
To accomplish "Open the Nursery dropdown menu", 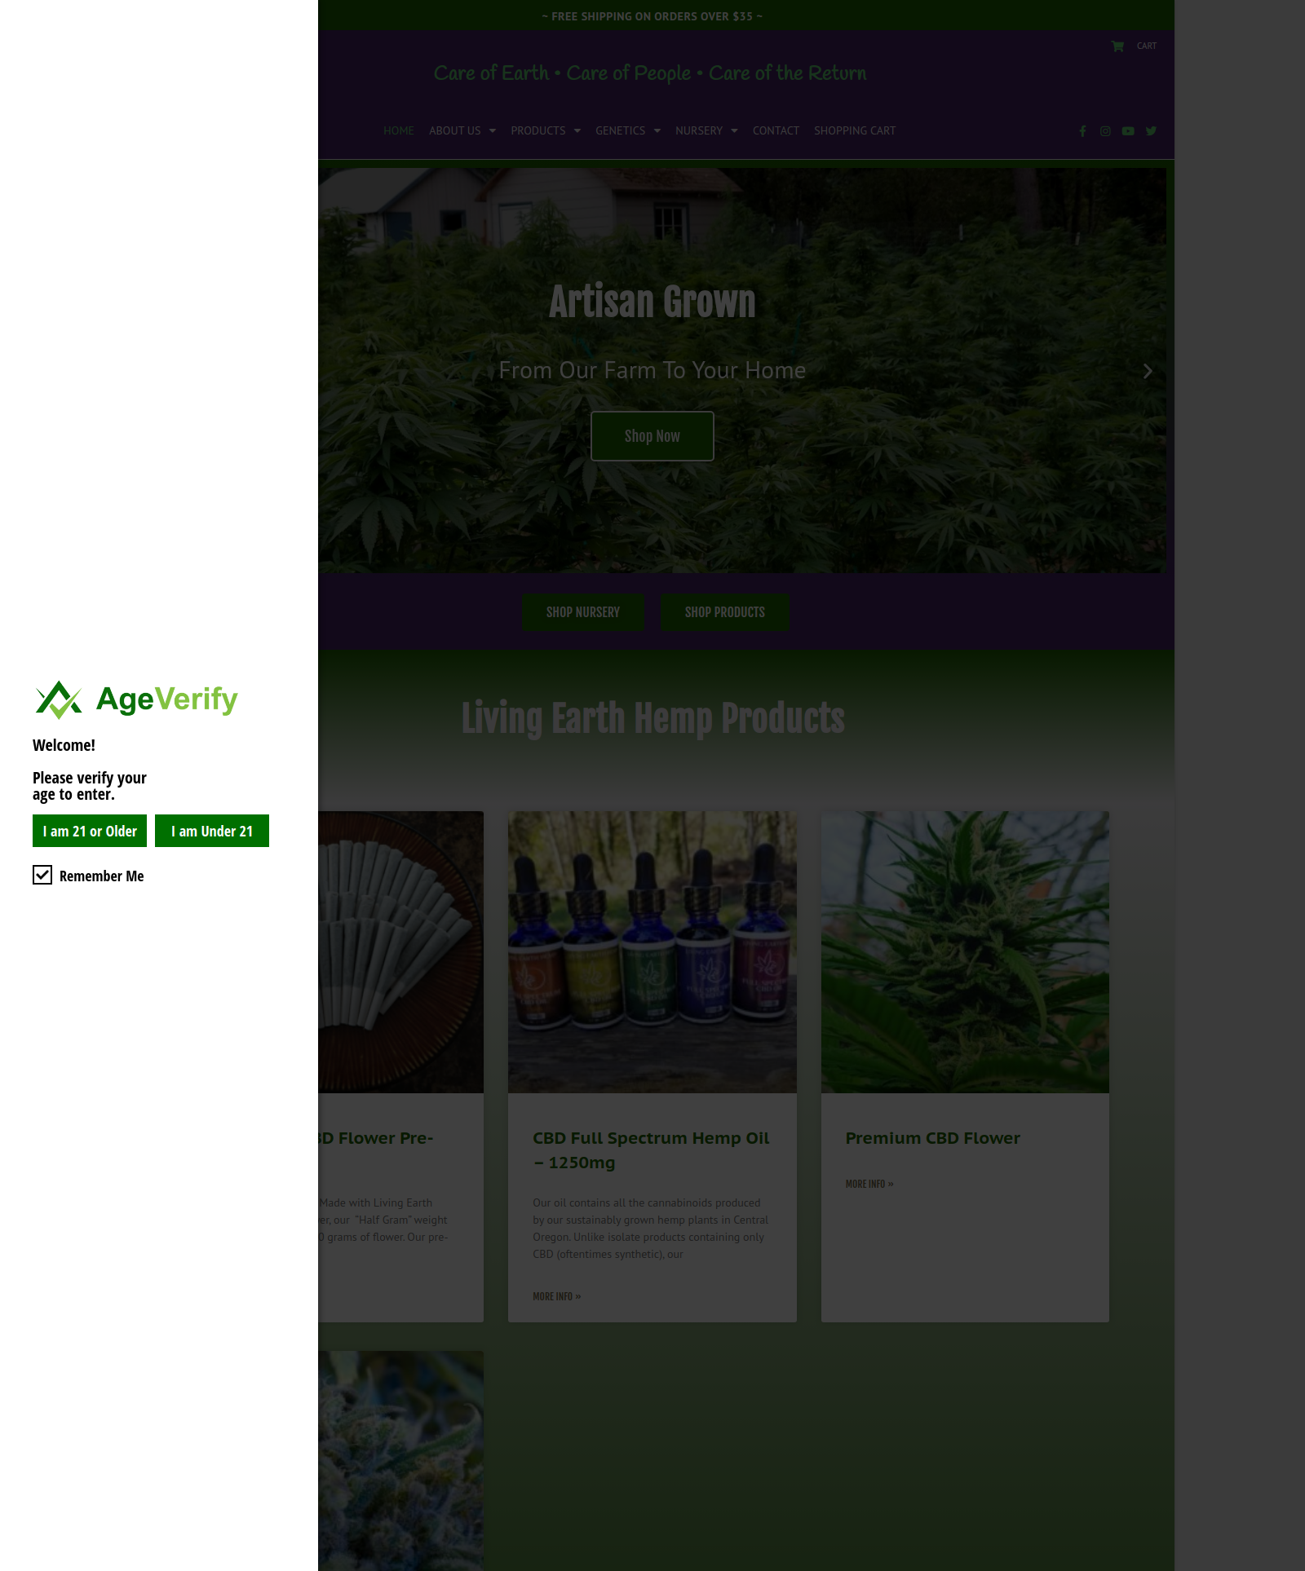I will (706, 131).
